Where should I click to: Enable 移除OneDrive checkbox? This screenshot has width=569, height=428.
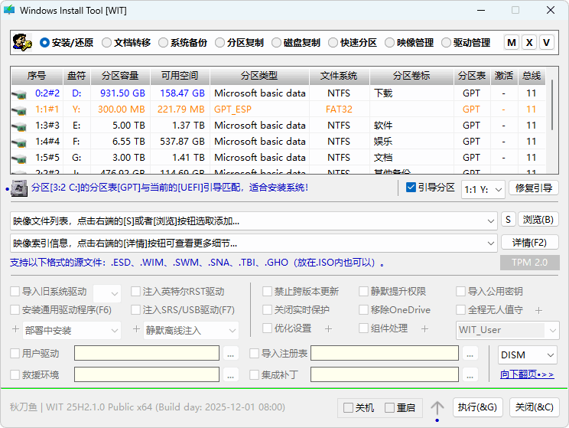(363, 309)
